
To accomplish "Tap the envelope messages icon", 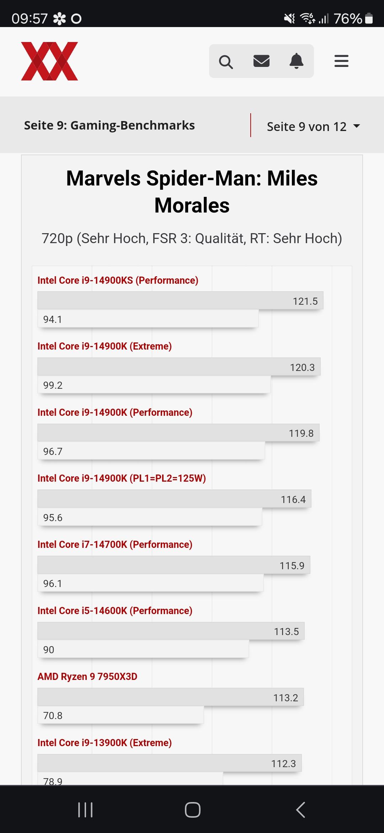I will pyautogui.click(x=261, y=61).
